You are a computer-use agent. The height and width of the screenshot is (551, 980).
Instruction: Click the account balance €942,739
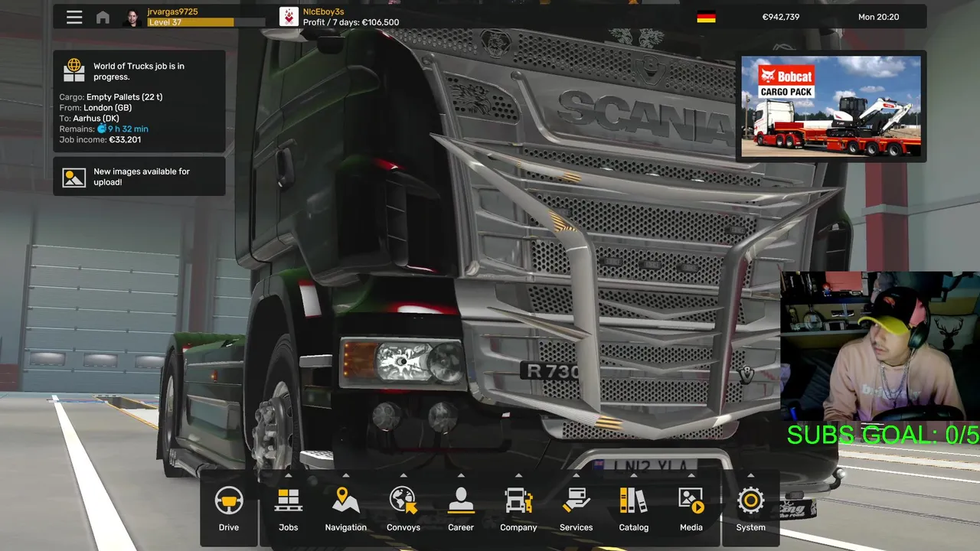[781, 17]
